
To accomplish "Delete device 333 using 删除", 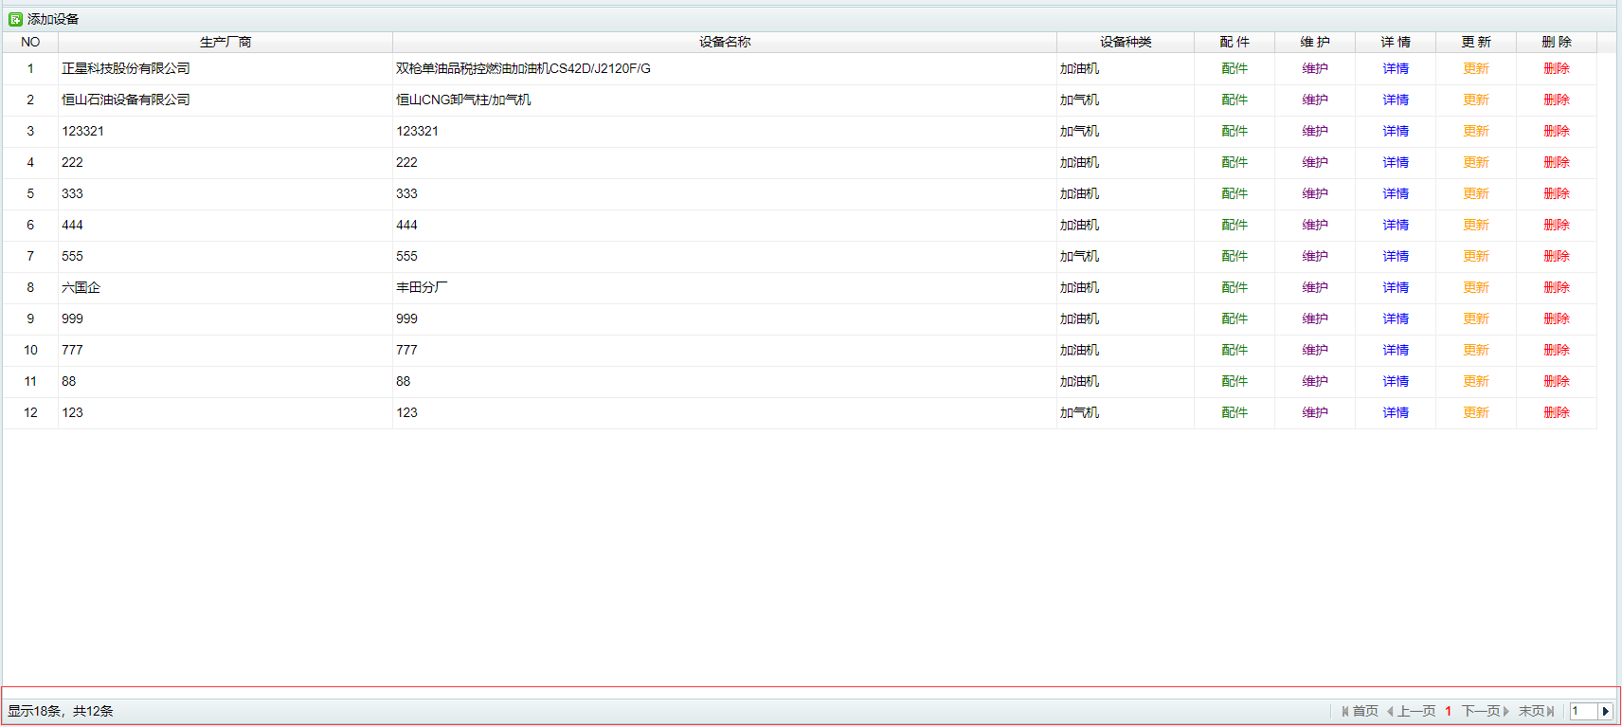I will tap(1556, 193).
